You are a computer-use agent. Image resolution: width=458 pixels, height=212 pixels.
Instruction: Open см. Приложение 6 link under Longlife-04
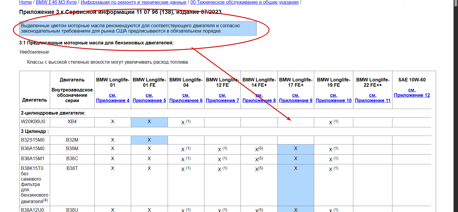click(186, 98)
